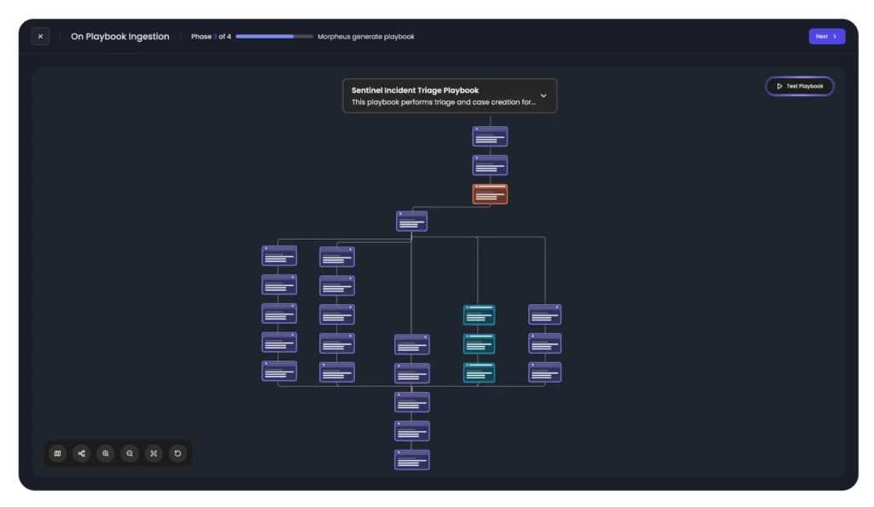
Task: Click the playbook description text
Action: (443, 102)
